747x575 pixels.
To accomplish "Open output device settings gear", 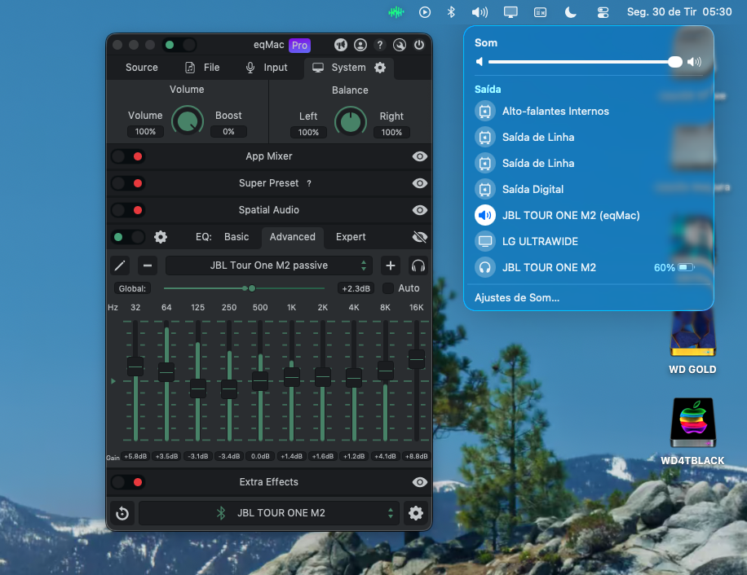I will [416, 513].
